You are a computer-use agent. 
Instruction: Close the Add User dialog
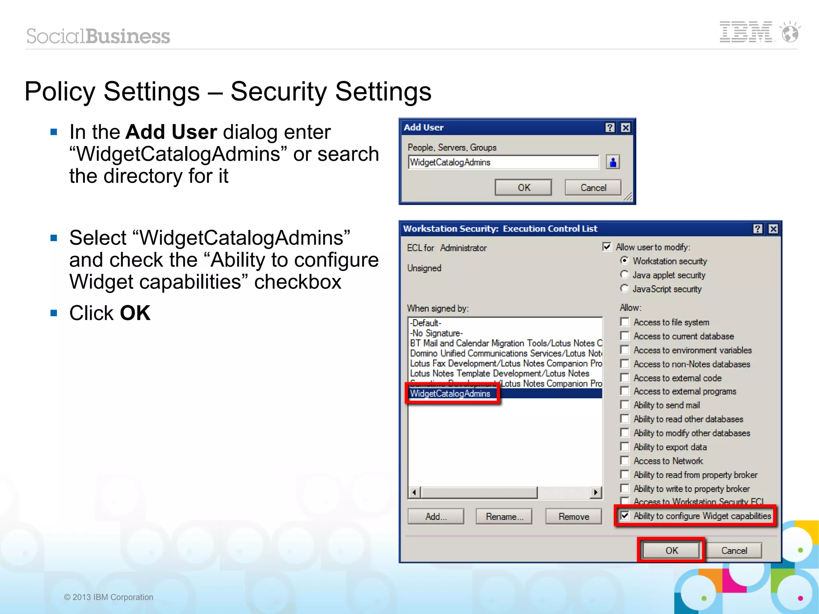coord(625,128)
